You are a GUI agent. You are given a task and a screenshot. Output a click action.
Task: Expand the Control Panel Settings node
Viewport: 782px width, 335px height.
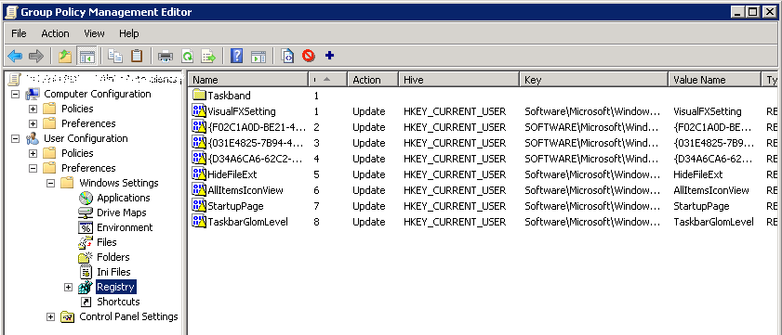50,317
